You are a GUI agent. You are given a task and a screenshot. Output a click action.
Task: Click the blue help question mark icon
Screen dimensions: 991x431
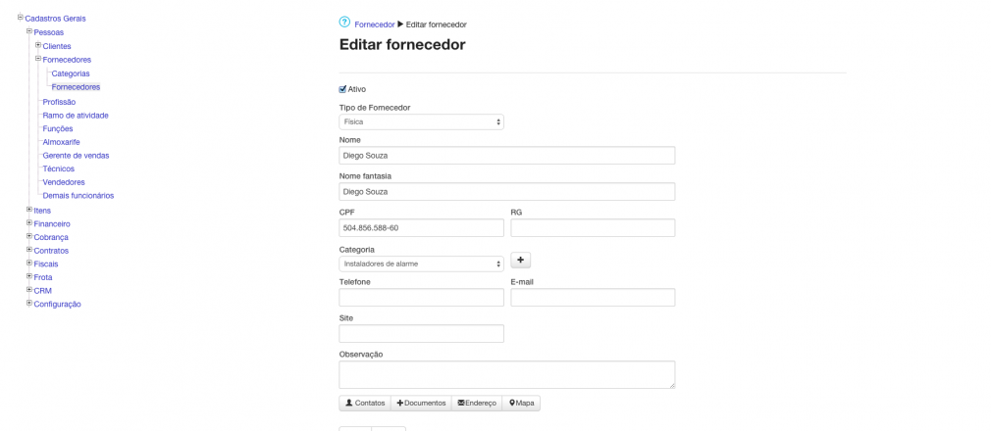point(344,23)
